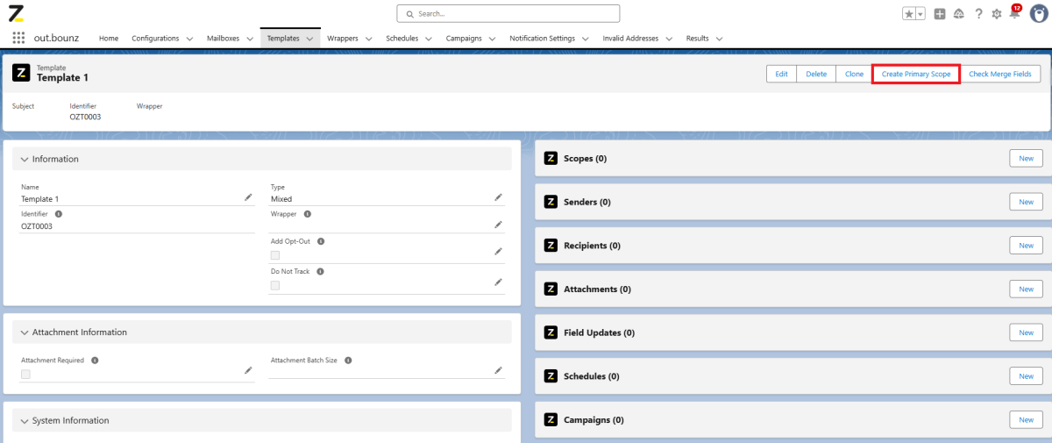Enable the Attachment Required checkbox
The width and height of the screenshot is (1052, 443).
(25, 374)
